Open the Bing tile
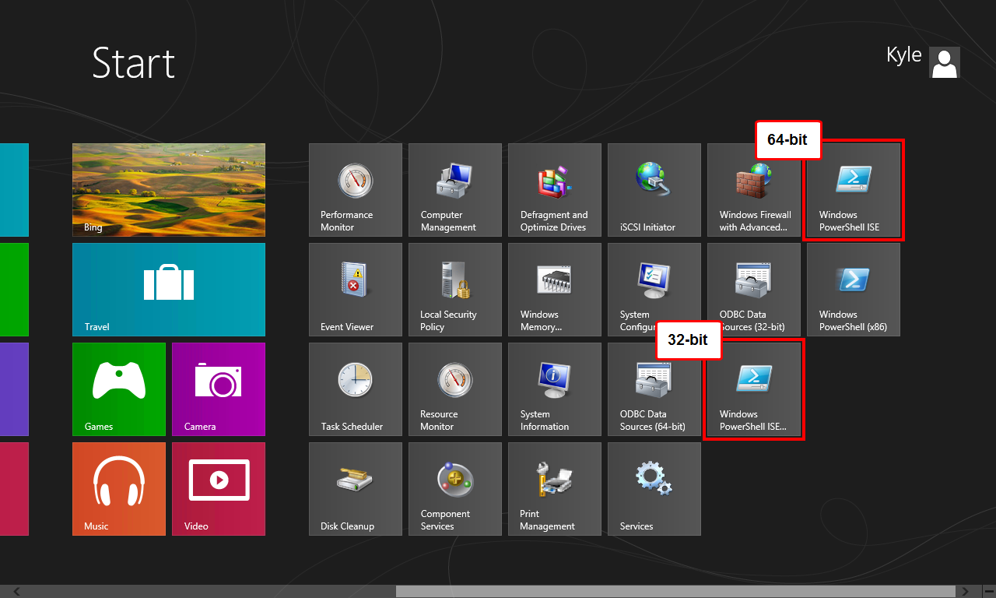This screenshot has width=996, height=598. (x=169, y=190)
